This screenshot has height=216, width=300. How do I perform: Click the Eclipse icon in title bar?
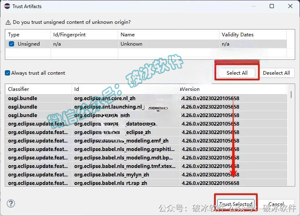point(7,6)
